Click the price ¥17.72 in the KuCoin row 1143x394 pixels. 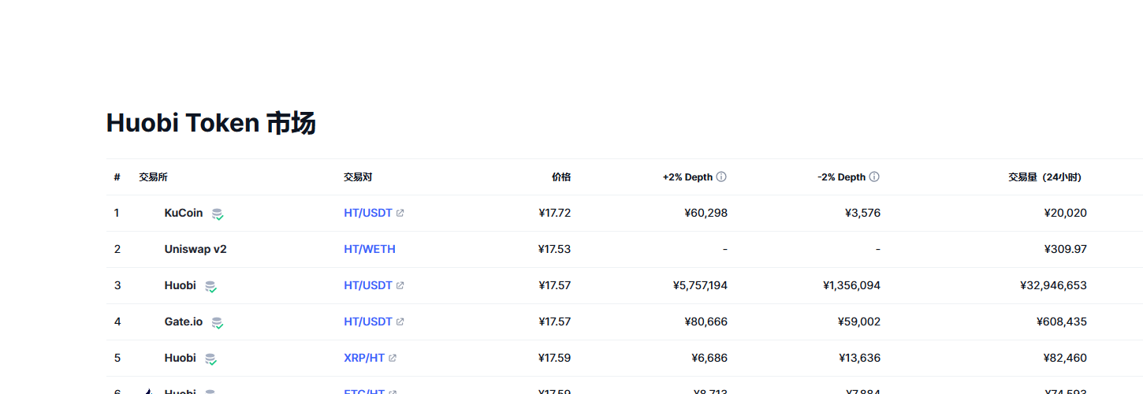click(x=555, y=213)
